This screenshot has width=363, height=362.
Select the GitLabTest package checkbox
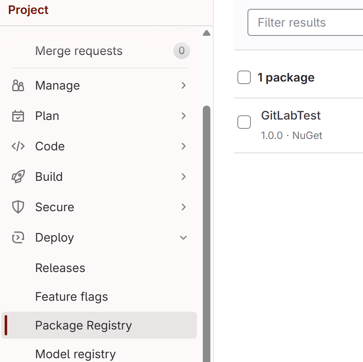click(x=244, y=122)
